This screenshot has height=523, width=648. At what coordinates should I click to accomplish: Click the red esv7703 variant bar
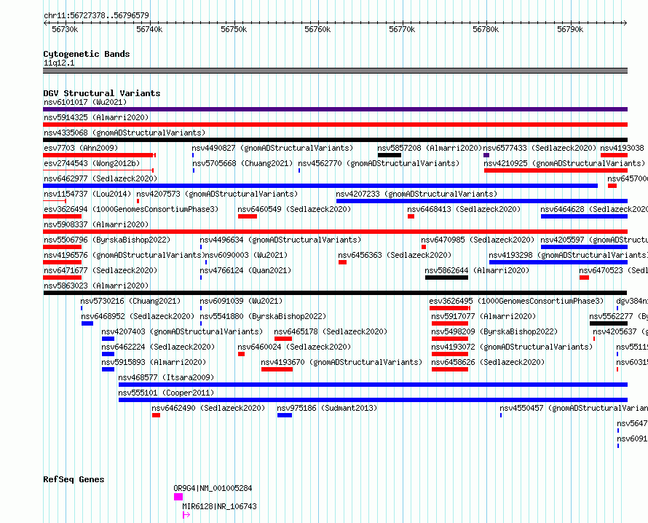[x=99, y=155]
